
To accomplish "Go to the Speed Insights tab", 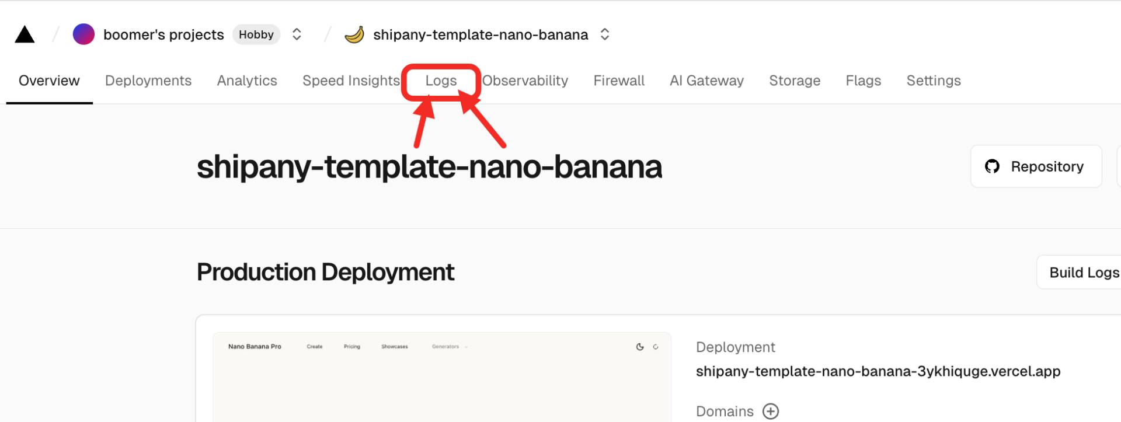I will [x=351, y=81].
